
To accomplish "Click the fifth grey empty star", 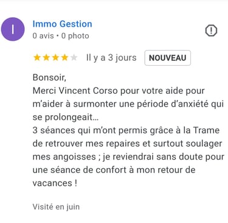I will (74, 58).
